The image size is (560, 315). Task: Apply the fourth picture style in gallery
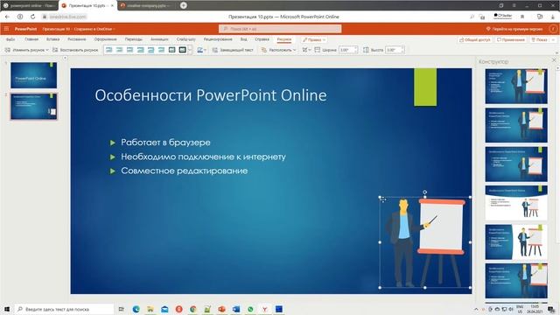tap(140, 50)
